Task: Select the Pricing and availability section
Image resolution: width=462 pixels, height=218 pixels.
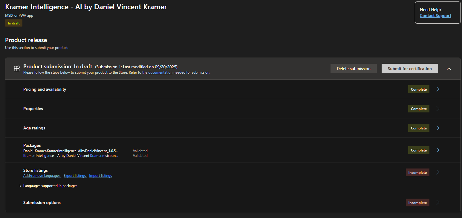Action: pyautogui.click(x=45, y=89)
